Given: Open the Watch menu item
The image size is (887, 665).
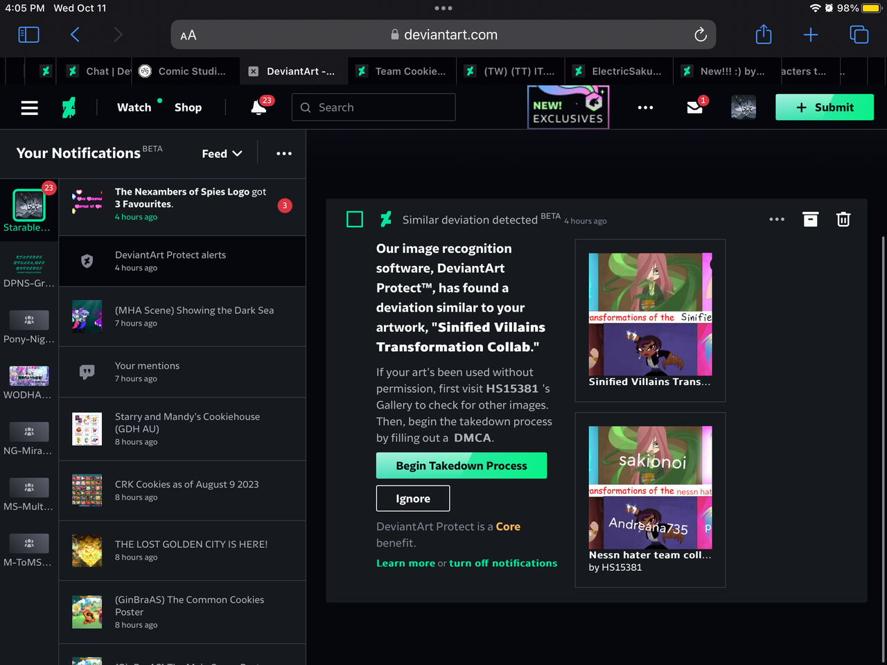Looking at the screenshot, I should (x=134, y=107).
